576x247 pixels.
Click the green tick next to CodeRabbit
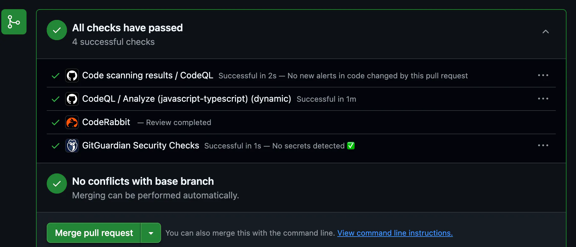click(56, 122)
